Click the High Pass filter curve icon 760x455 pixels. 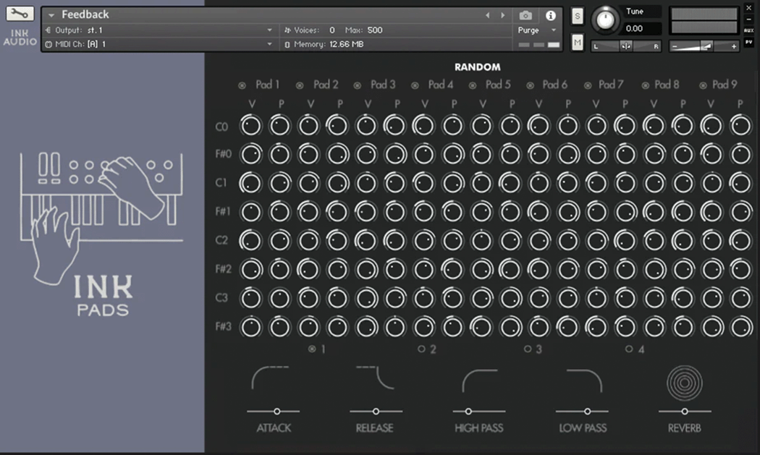(480, 381)
